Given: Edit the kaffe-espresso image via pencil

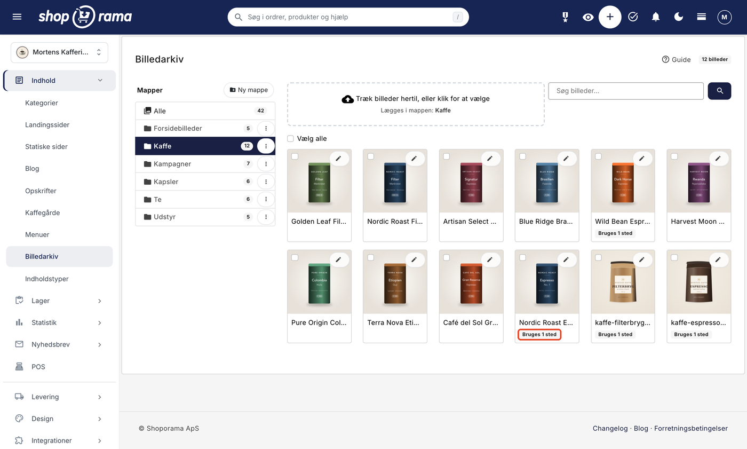Looking at the screenshot, I should 718,259.
